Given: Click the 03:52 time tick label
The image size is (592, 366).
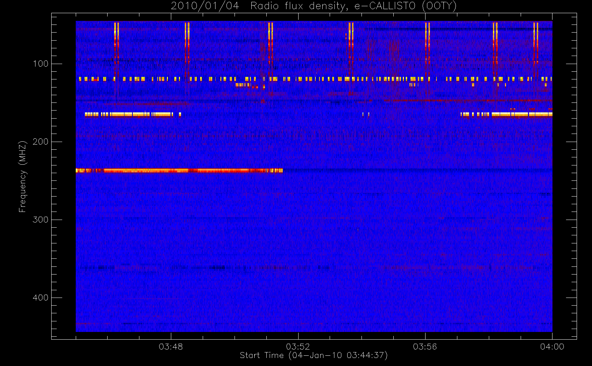Looking at the screenshot, I should 298,347.
